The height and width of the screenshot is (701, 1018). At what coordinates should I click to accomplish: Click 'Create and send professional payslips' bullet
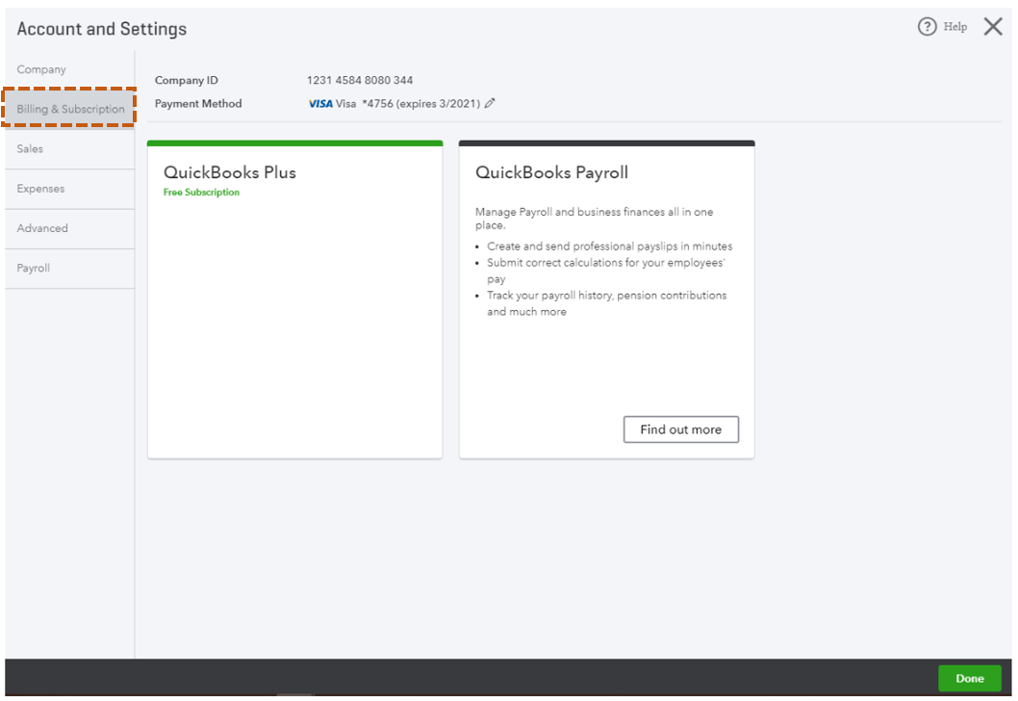(x=610, y=247)
